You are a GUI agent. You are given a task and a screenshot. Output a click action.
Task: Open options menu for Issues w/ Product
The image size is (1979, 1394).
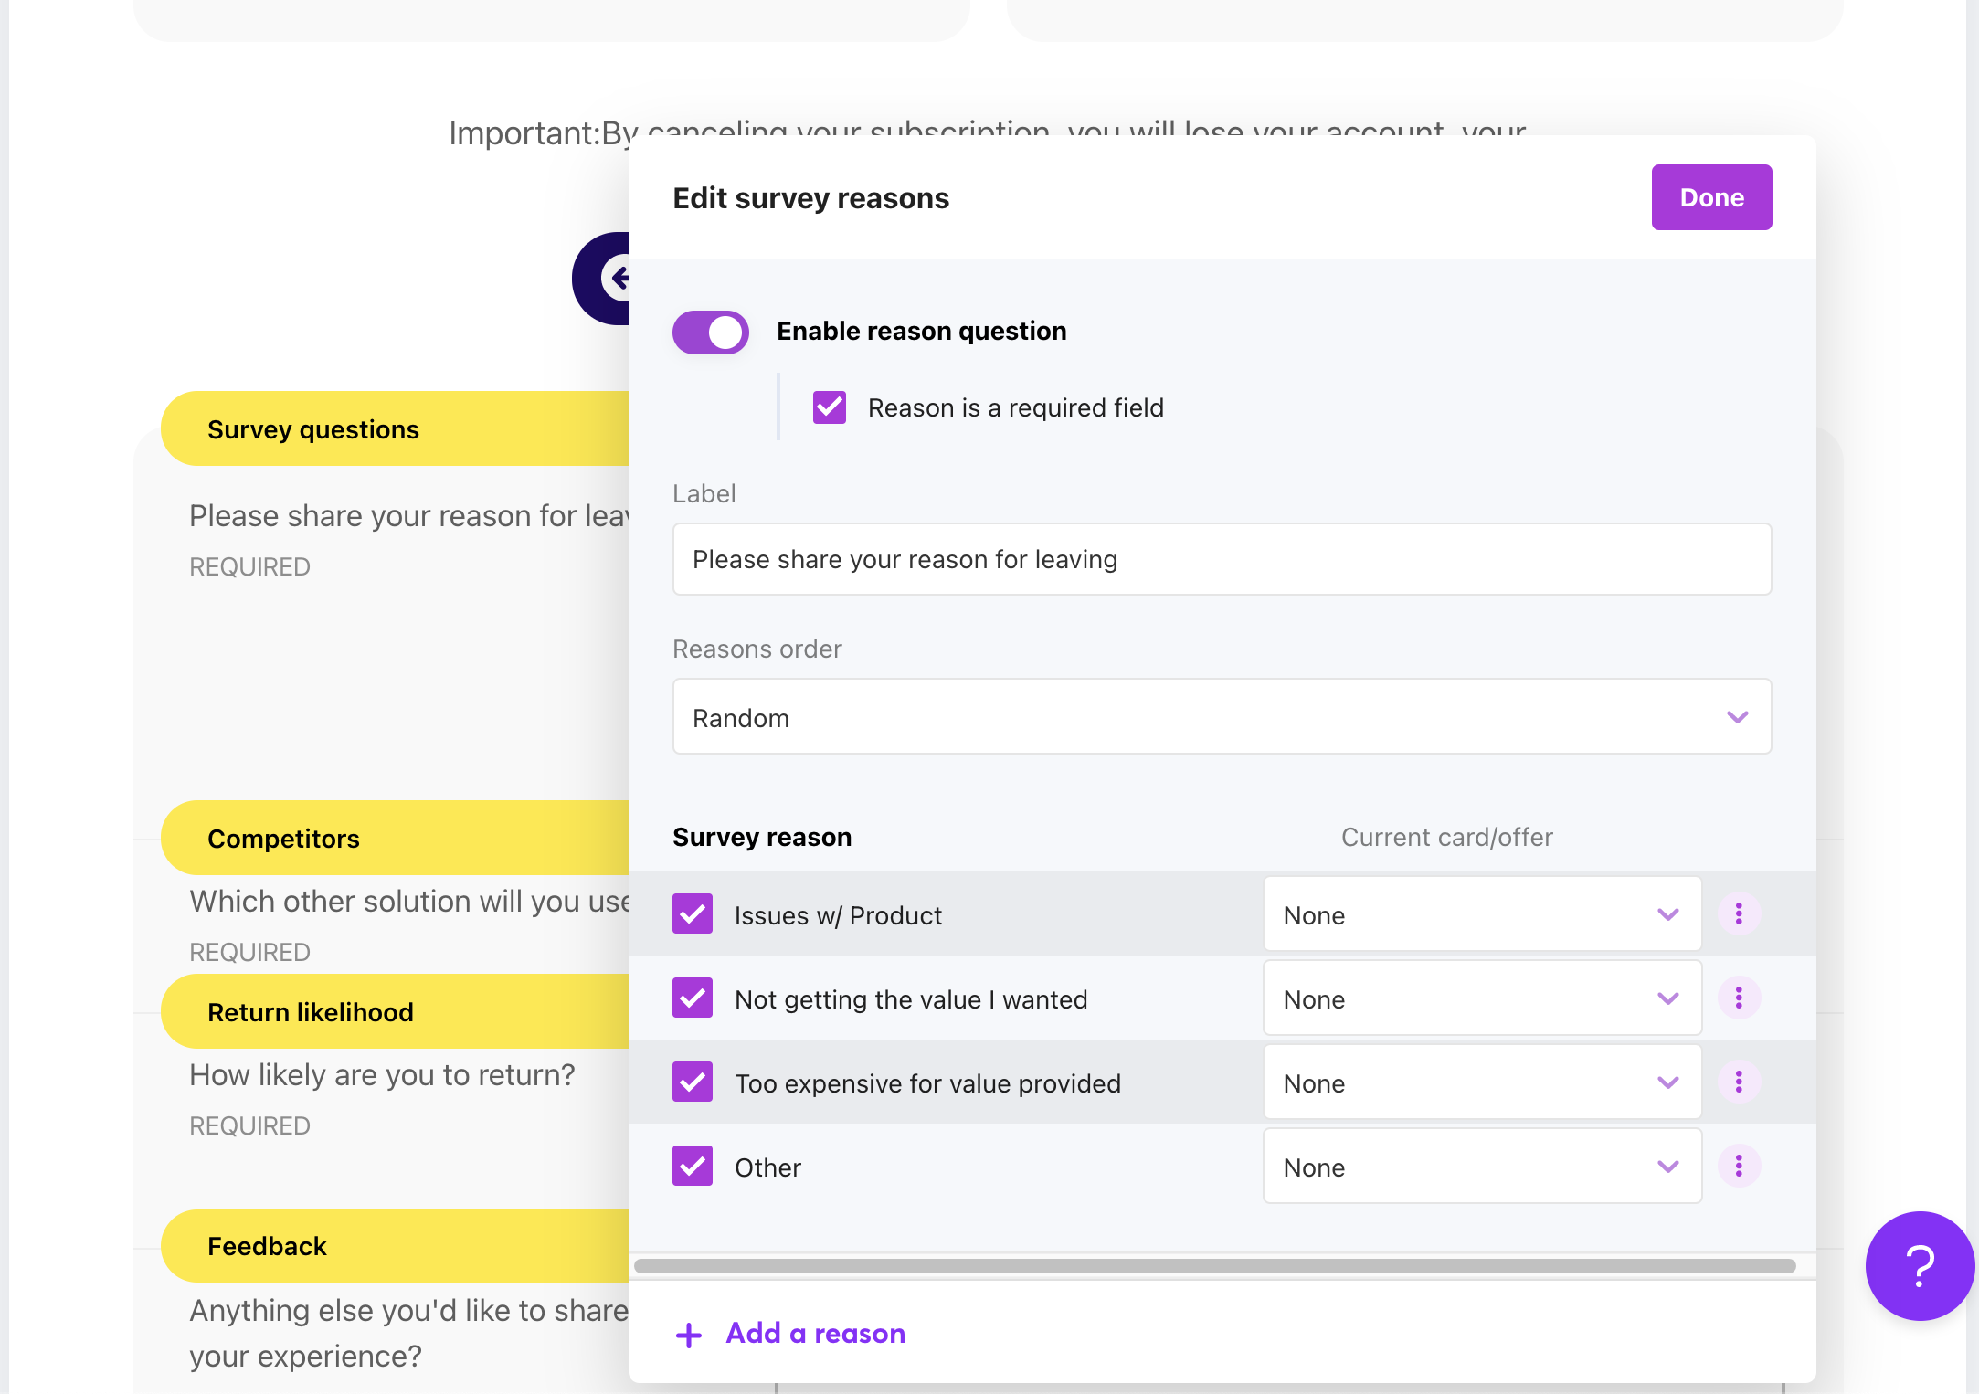(1739, 914)
